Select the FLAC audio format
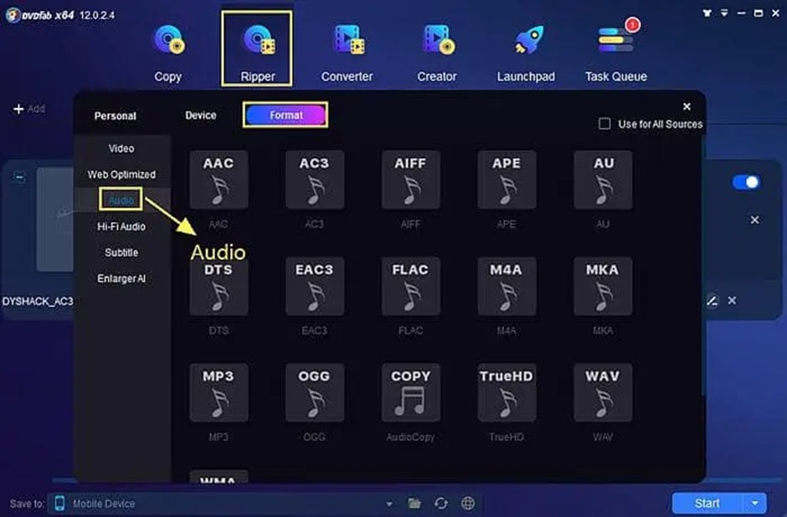This screenshot has height=517, width=787. pos(410,286)
